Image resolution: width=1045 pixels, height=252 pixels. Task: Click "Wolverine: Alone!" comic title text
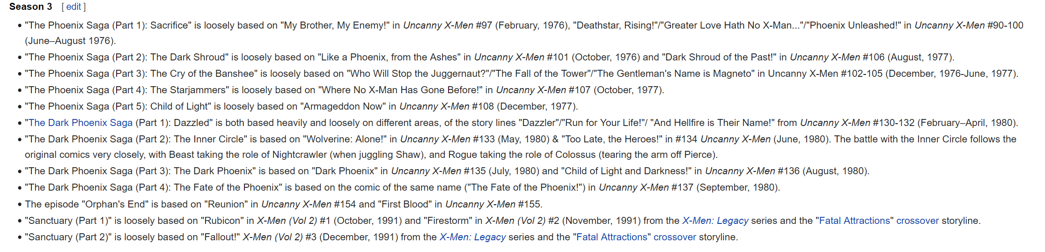click(345, 139)
